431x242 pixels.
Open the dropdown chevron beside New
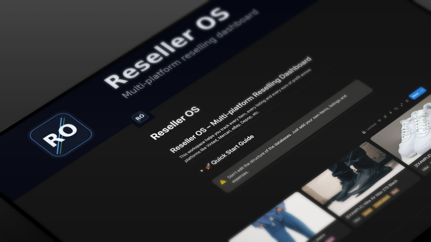tap(422, 90)
